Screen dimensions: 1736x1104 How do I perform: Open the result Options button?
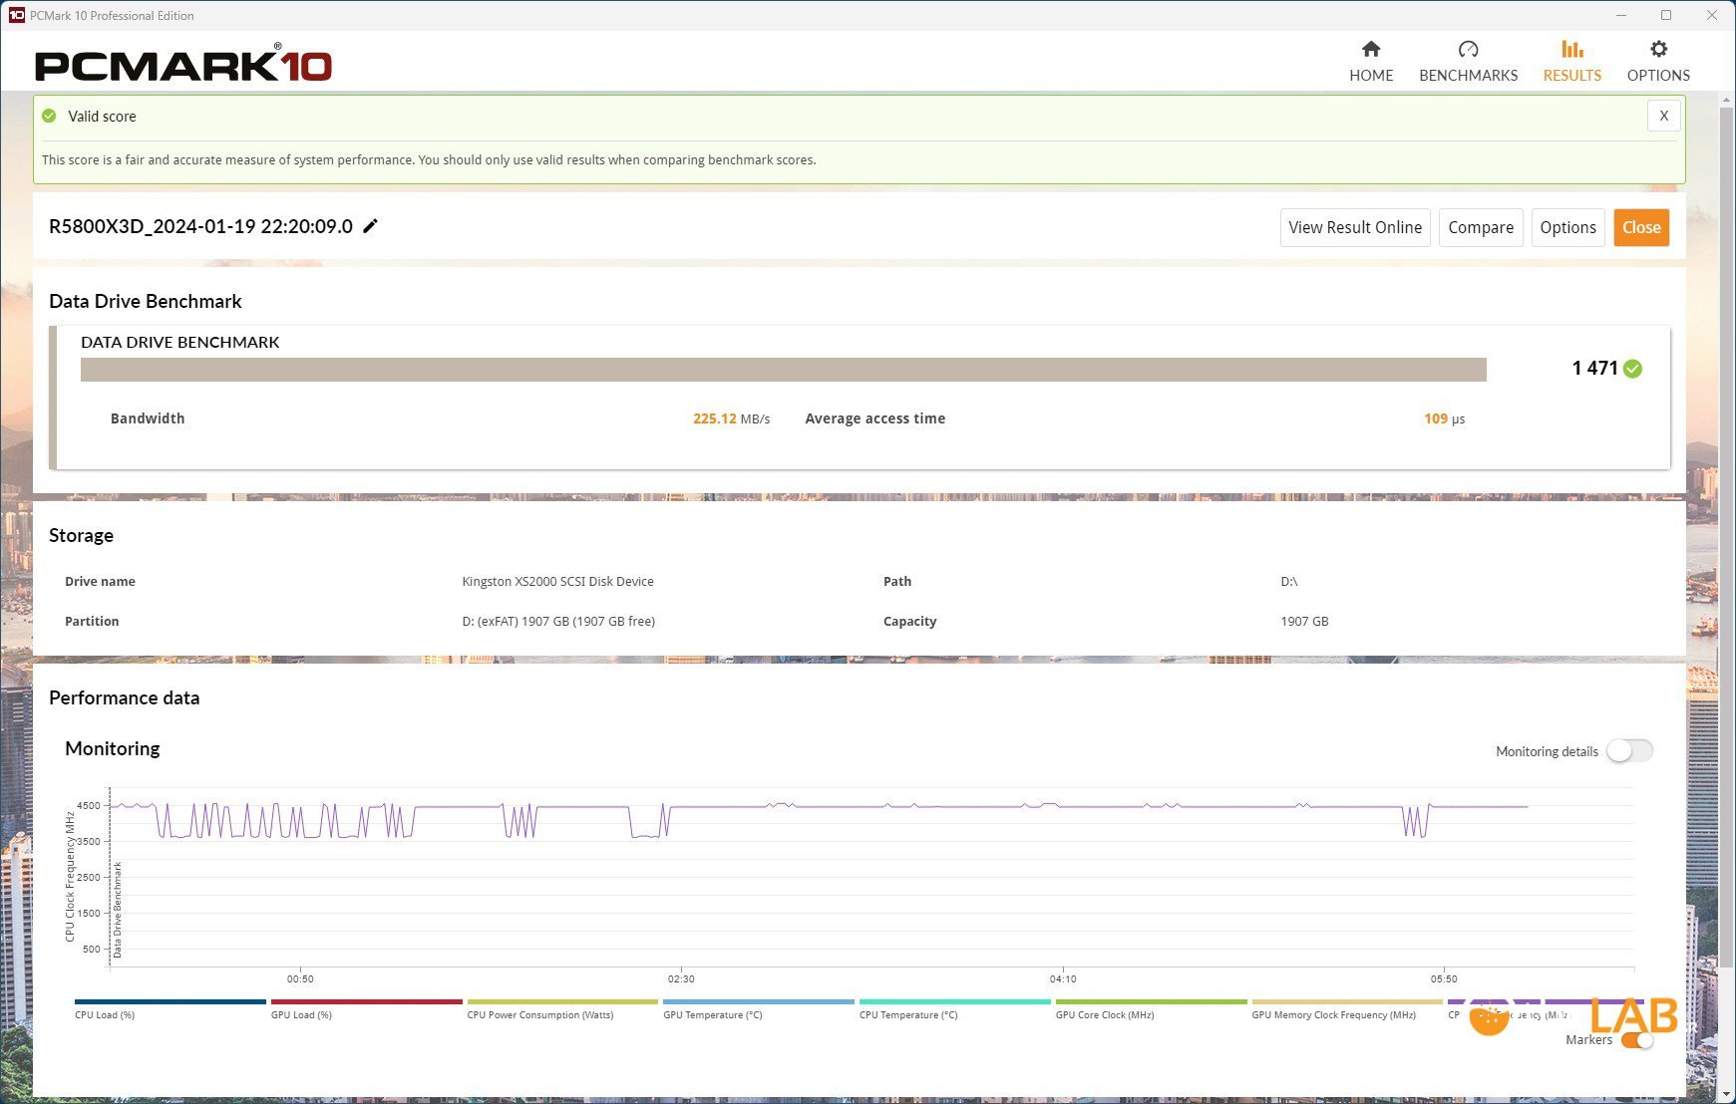click(1567, 227)
